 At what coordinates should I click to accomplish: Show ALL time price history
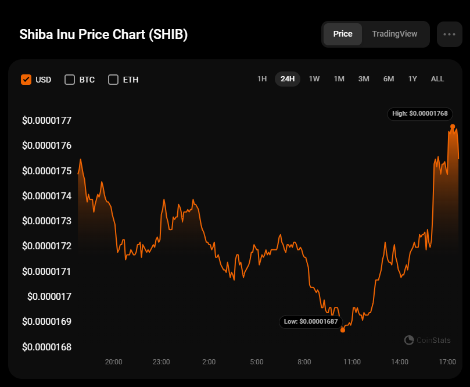point(437,79)
